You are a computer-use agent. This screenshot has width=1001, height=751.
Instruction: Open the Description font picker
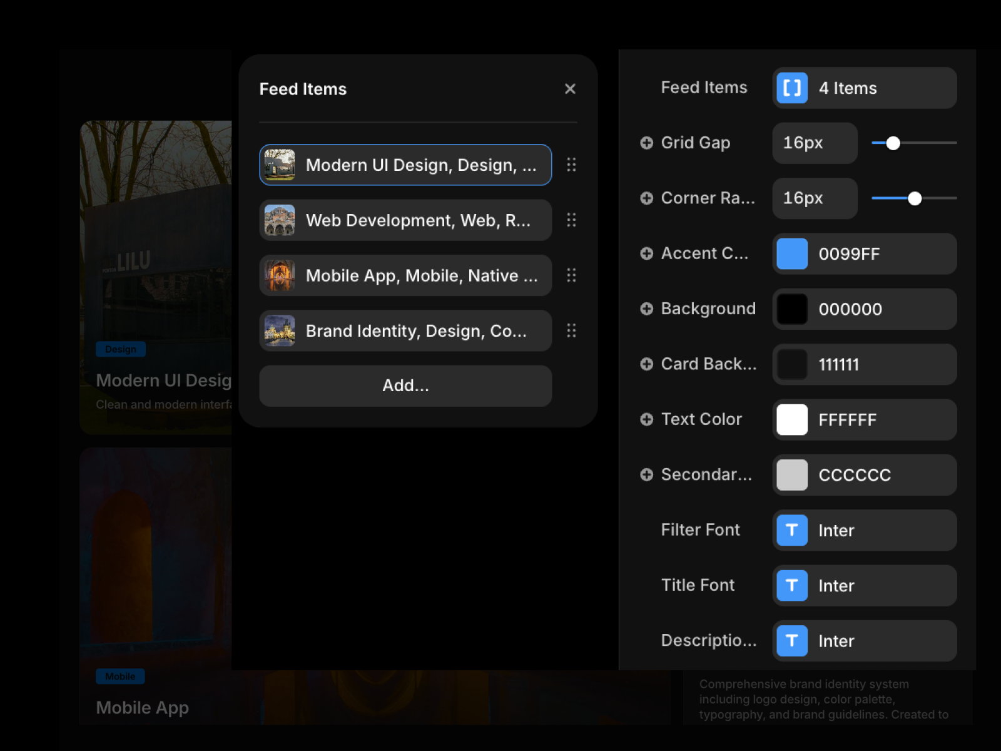tap(864, 641)
